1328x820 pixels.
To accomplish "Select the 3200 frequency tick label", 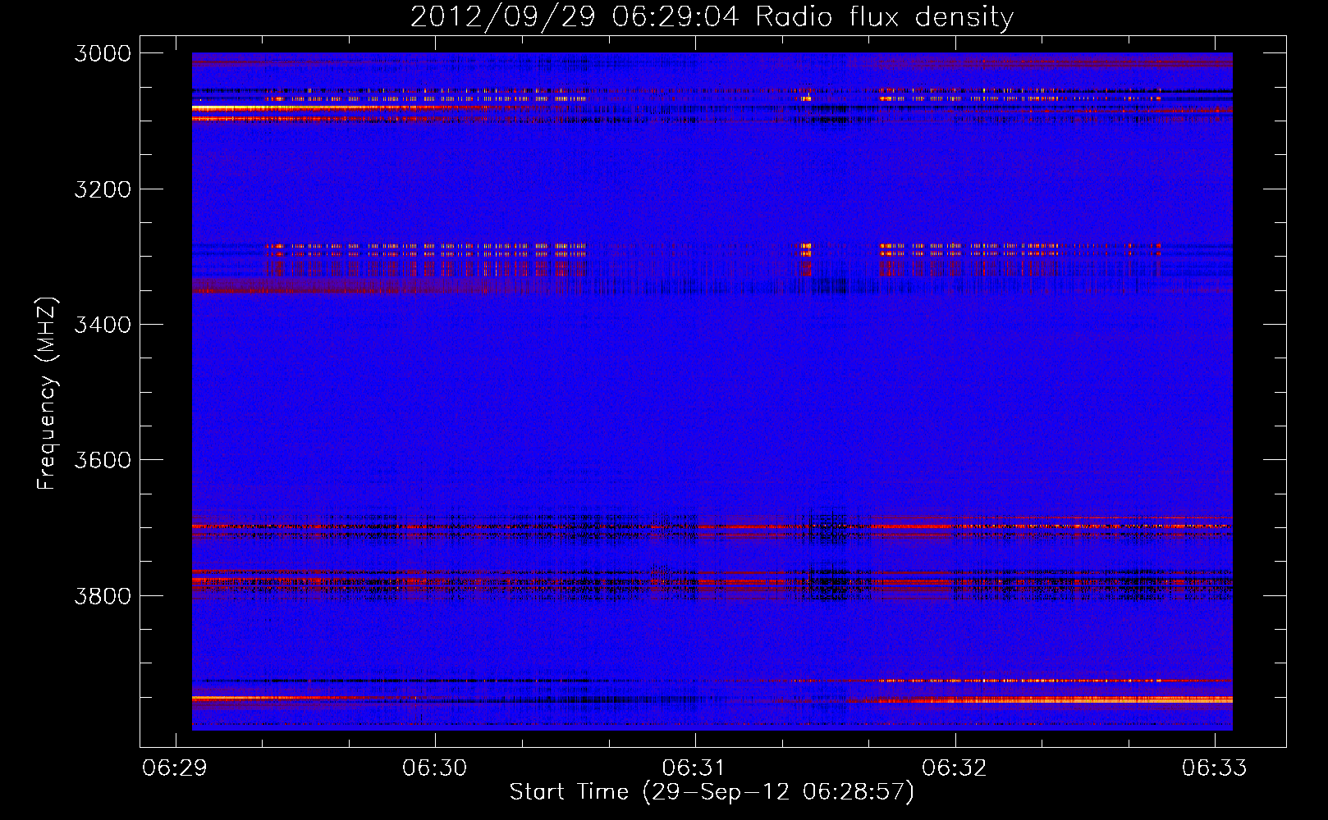I will 103,189.
